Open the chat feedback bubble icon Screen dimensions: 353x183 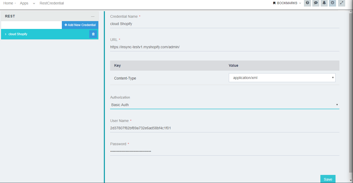coord(316,3)
